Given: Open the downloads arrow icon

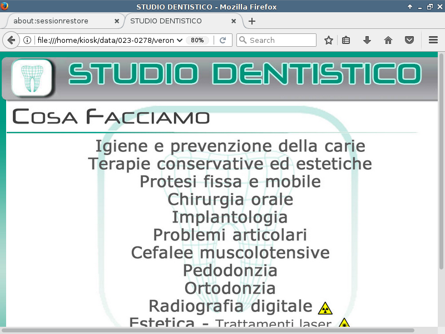Looking at the screenshot, I should 367,40.
